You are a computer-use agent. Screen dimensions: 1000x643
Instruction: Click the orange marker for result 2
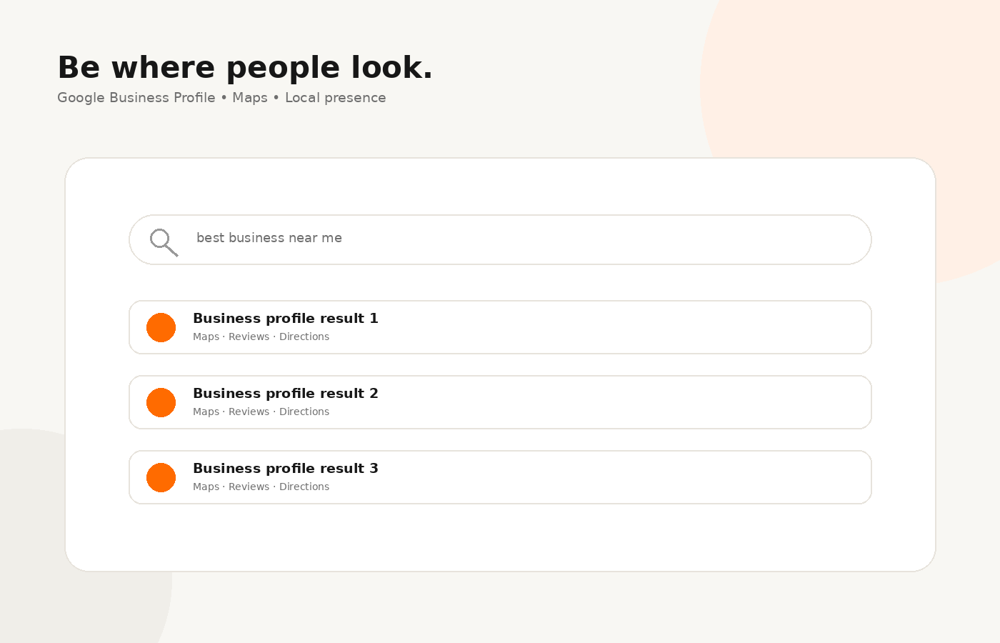[161, 402]
